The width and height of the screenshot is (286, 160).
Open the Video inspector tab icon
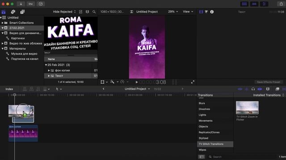201,12
